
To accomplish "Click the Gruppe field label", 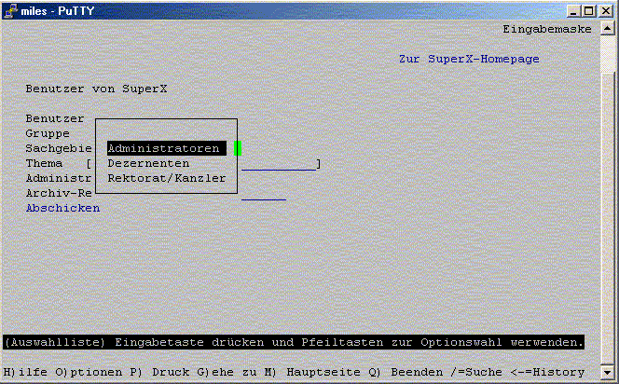I will [48, 133].
